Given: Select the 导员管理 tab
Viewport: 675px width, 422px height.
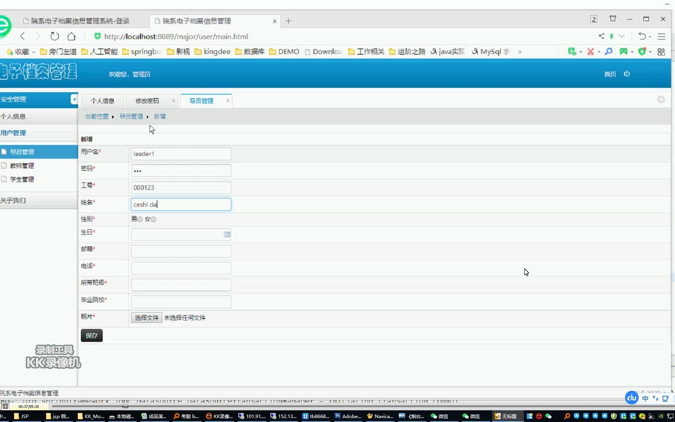Looking at the screenshot, I should click(x=201, y=101).
